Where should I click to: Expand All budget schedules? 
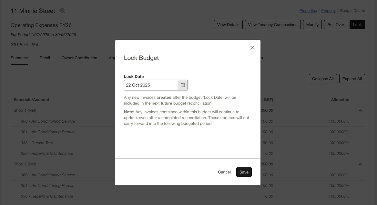[352, 79]
